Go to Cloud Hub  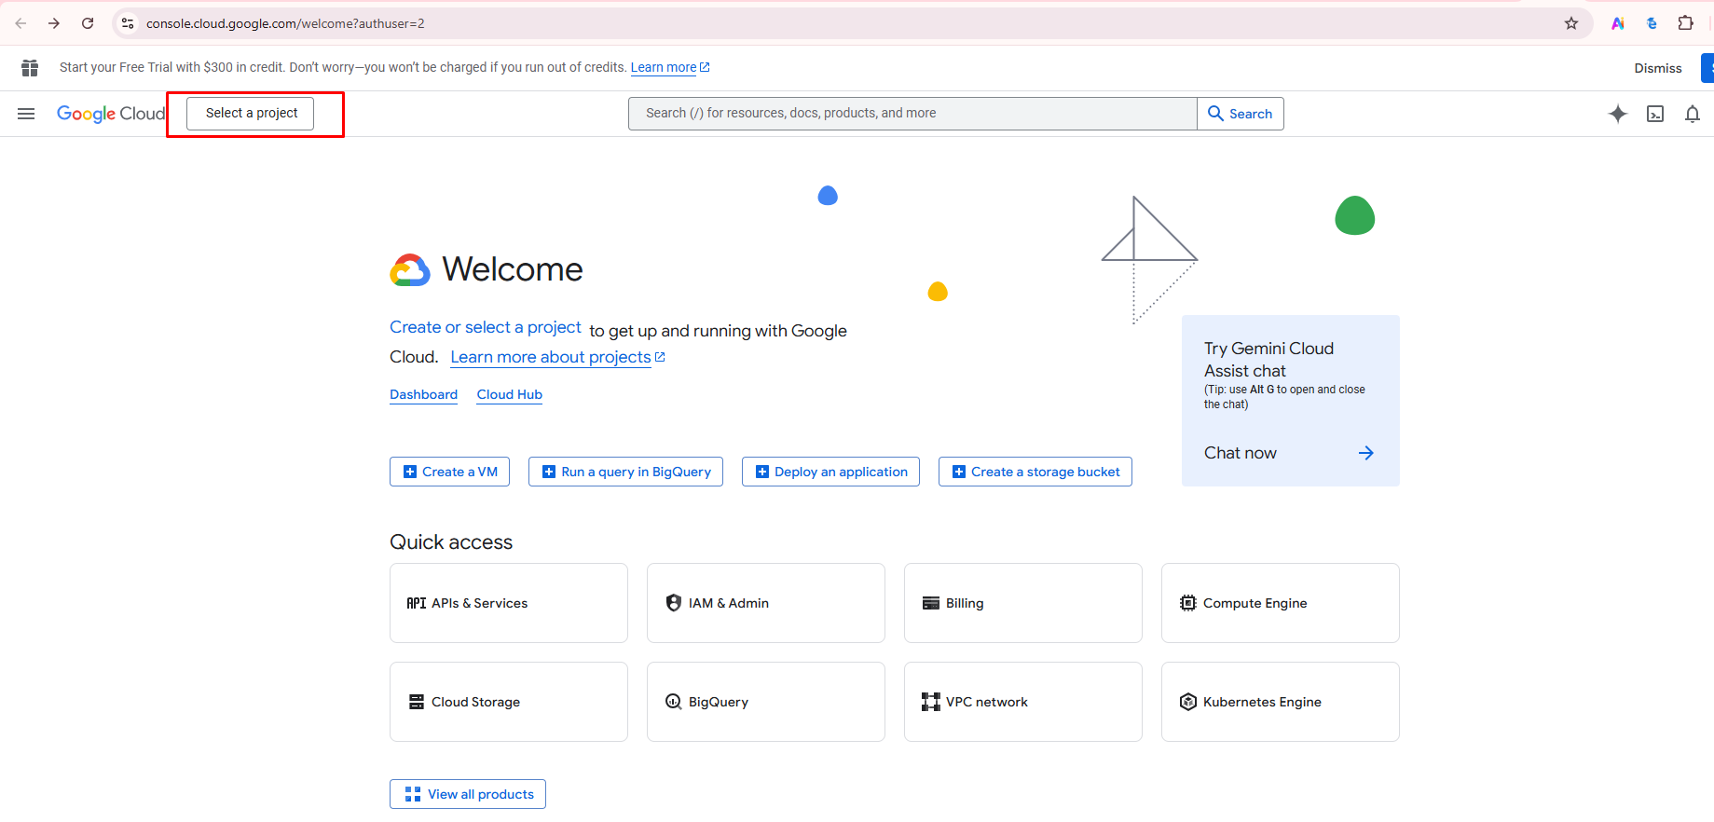point(509,394)
